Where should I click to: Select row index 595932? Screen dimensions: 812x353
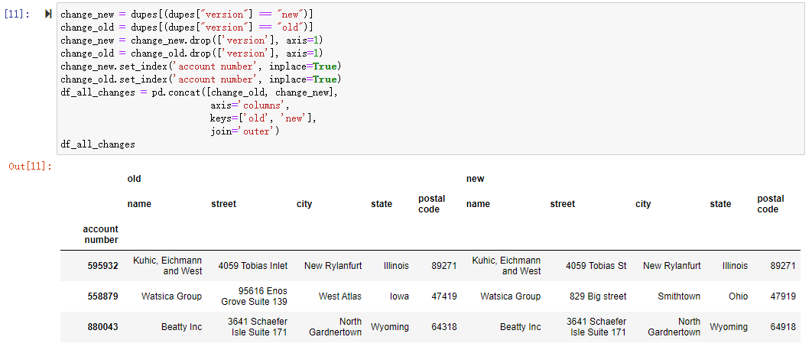click(103, 266)
